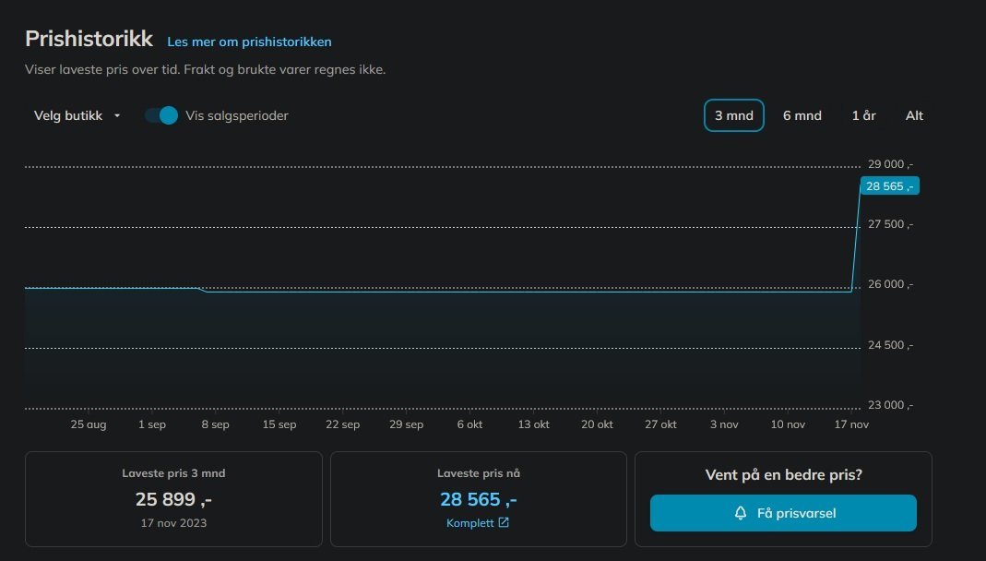Image resolution: width=986 pixels, height=561 pixels.
Task: Click the '25 899 ,-' lowest price value
Action: [x=173, y=499]
